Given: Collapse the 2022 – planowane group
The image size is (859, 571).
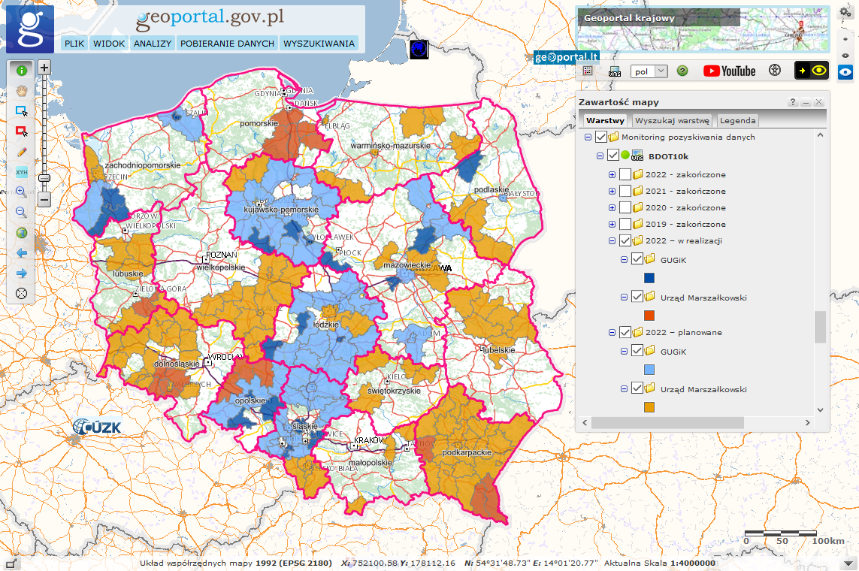Looking at the screenshot, I should pos(612,332).
